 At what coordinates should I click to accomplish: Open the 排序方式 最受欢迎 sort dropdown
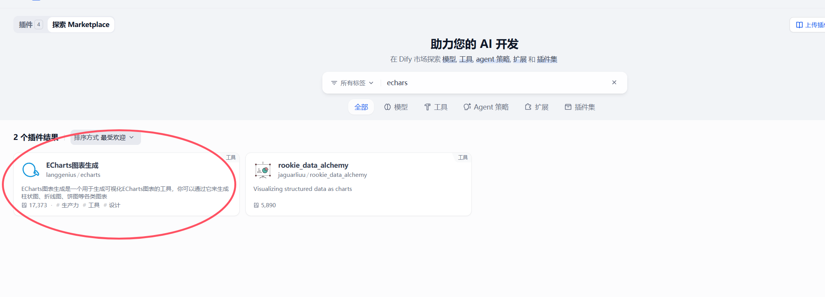[x=106, y=138]
